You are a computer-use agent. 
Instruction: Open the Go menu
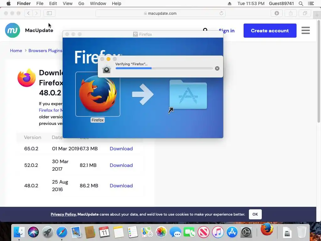(81, 3)
